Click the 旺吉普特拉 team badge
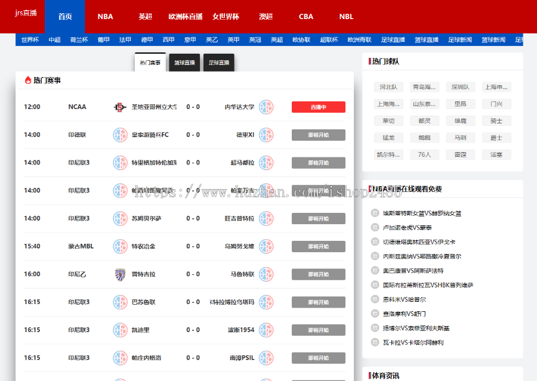 (x=266, y=219)
